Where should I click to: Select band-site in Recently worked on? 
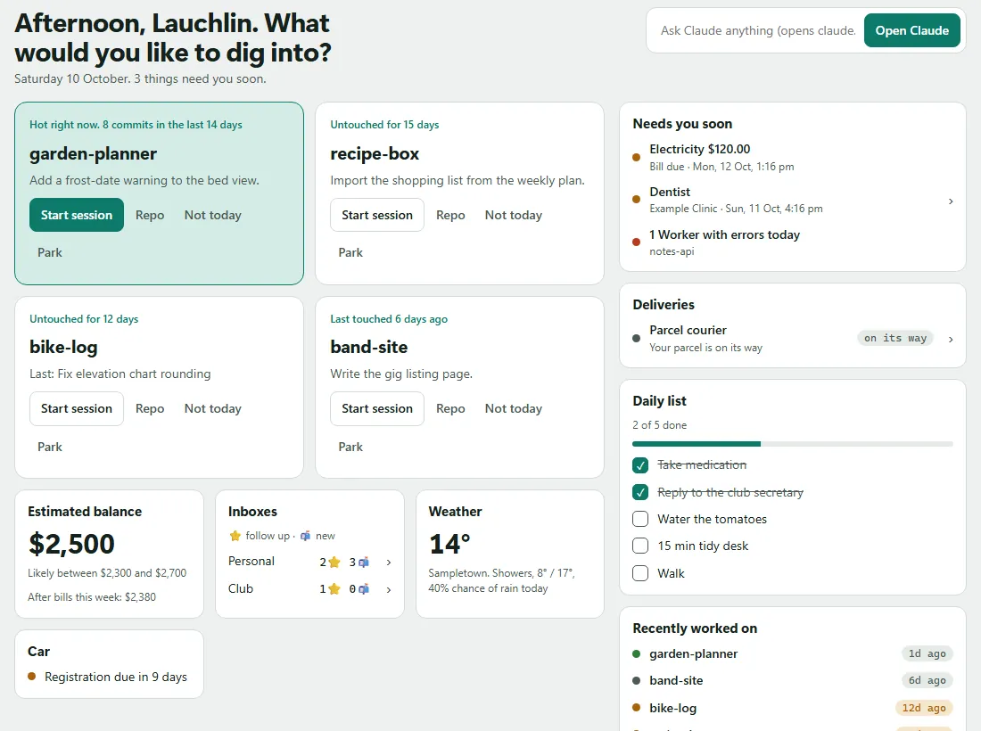(x=676, y=681)
